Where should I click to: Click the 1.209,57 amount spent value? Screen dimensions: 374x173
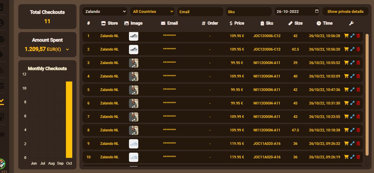coord(35,49)
